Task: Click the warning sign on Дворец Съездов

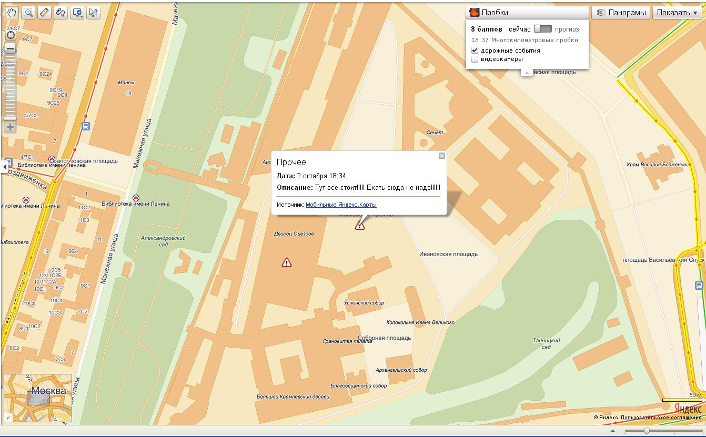Action: [x=287, y=262]
